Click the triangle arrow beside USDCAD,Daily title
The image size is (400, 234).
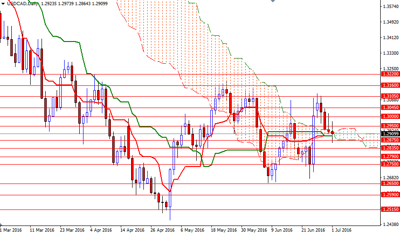click(2, 3)
